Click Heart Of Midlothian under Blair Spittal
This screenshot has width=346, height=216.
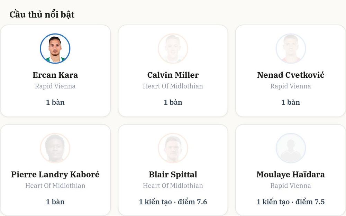pos(173,186)
